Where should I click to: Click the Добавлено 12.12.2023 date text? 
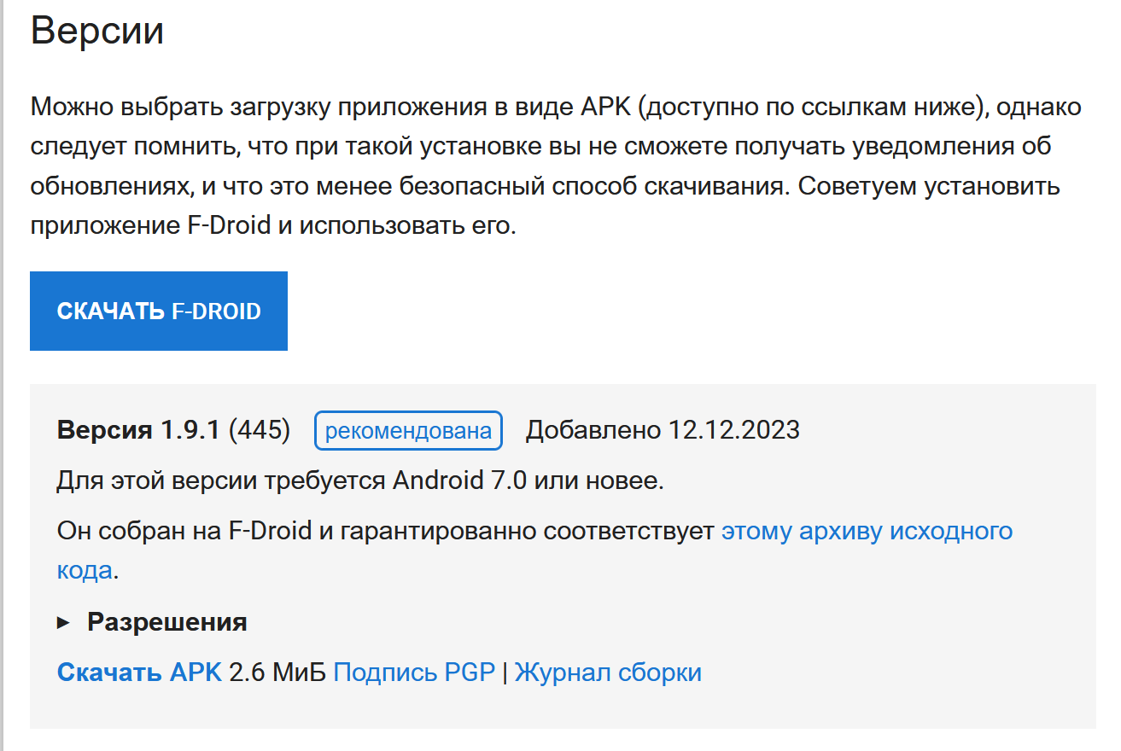[x=663, y=429]
